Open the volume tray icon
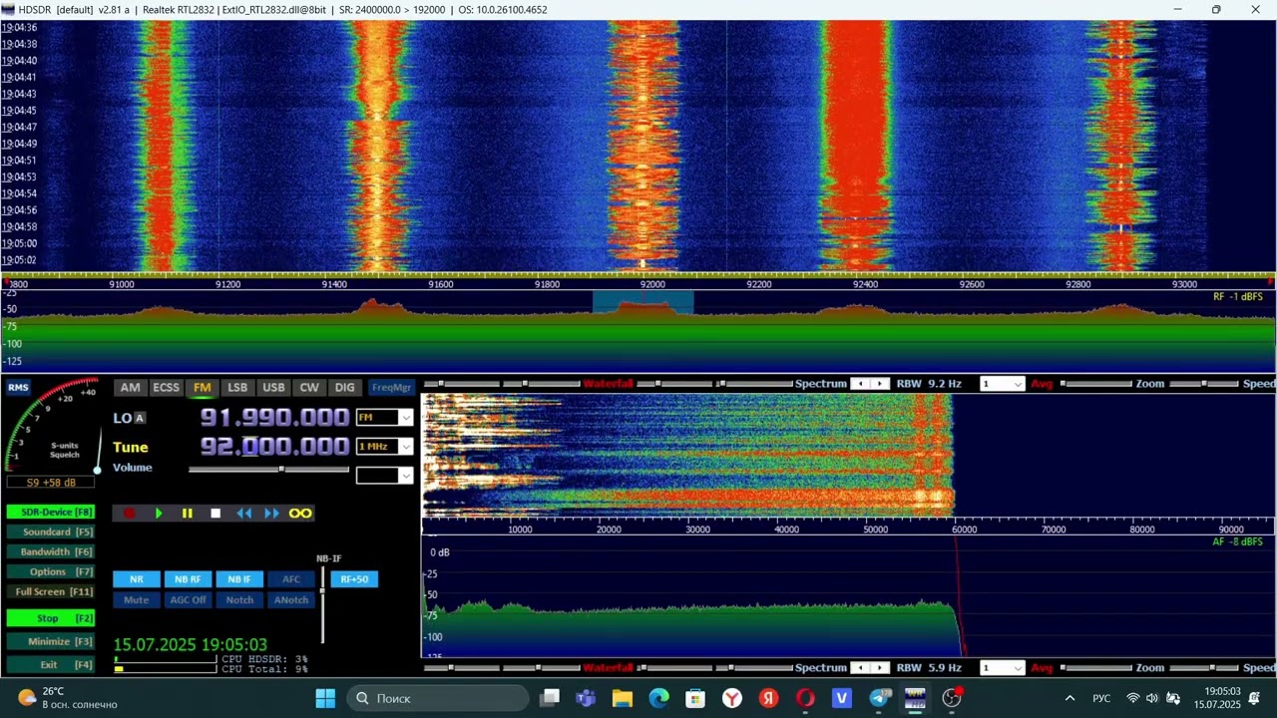 click(x=1152, y=698)
